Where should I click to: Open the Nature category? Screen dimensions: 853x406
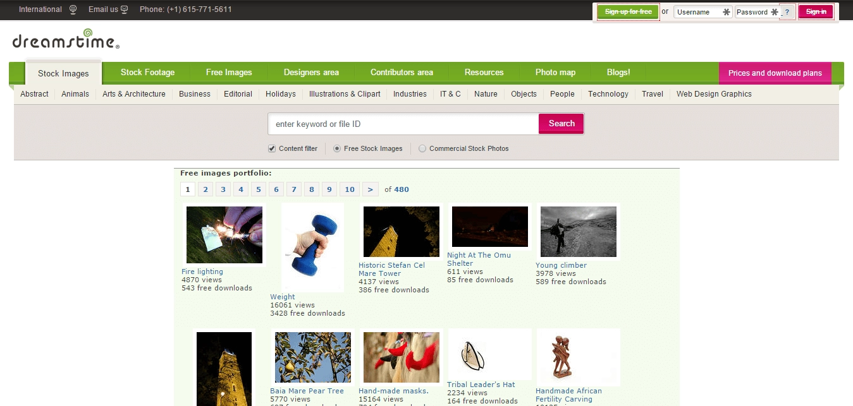486,94
